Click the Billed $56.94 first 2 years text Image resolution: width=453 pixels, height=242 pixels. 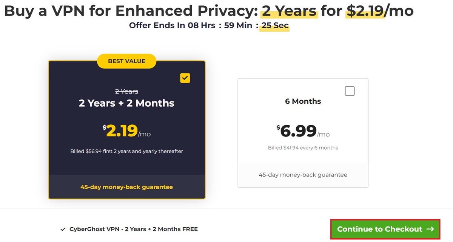tap(126, 151)
